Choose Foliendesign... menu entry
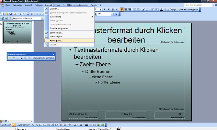Screen dimensions: 217x130 [x=70, y=33]
